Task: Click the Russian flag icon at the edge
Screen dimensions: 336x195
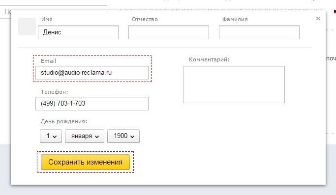Action: click(x=335, y=12)
